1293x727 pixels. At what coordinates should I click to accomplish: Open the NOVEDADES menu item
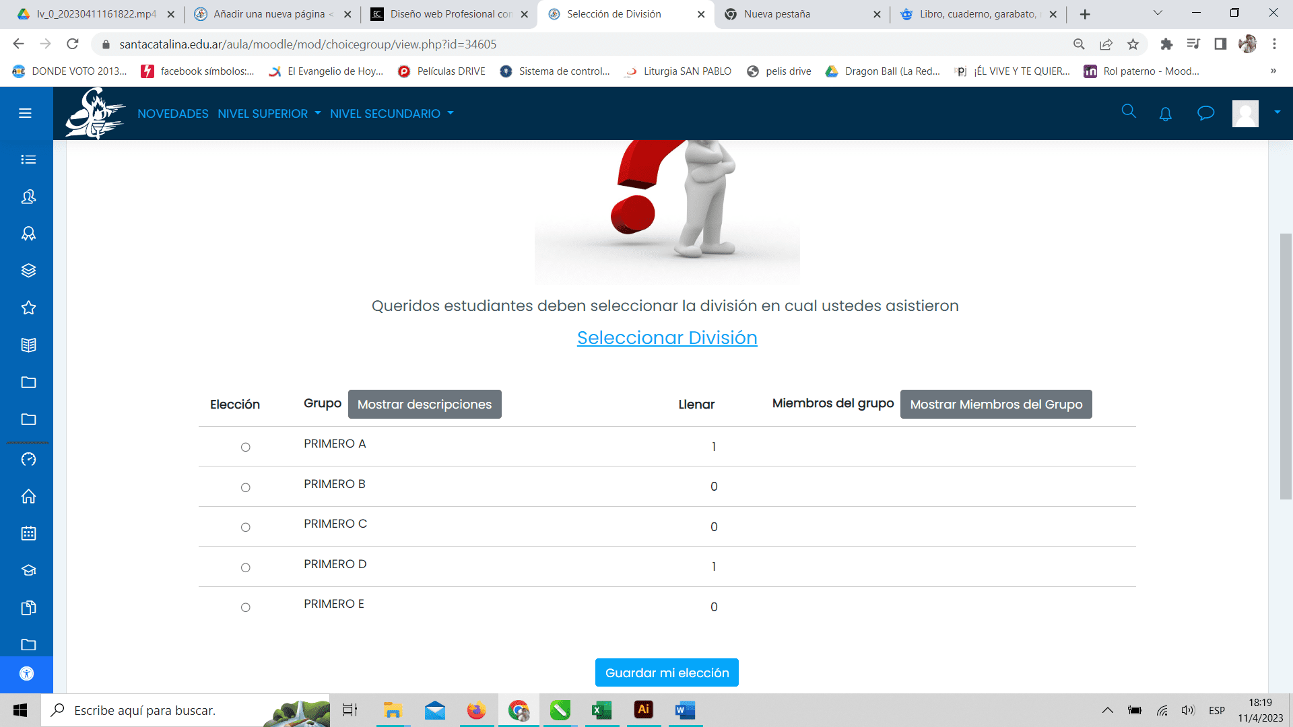point(173,114)
